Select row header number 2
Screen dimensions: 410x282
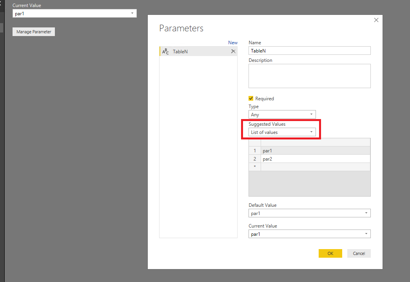tap(255, 159)
